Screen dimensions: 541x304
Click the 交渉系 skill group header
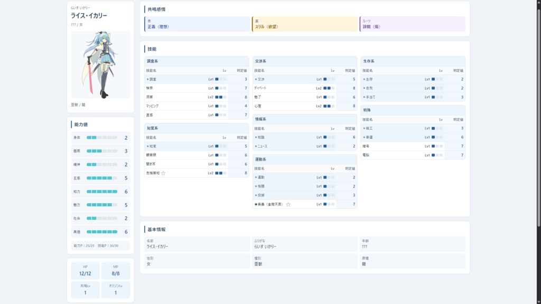point(305,61)
